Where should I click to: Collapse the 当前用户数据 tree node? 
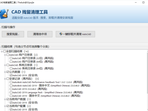(5, 99)
